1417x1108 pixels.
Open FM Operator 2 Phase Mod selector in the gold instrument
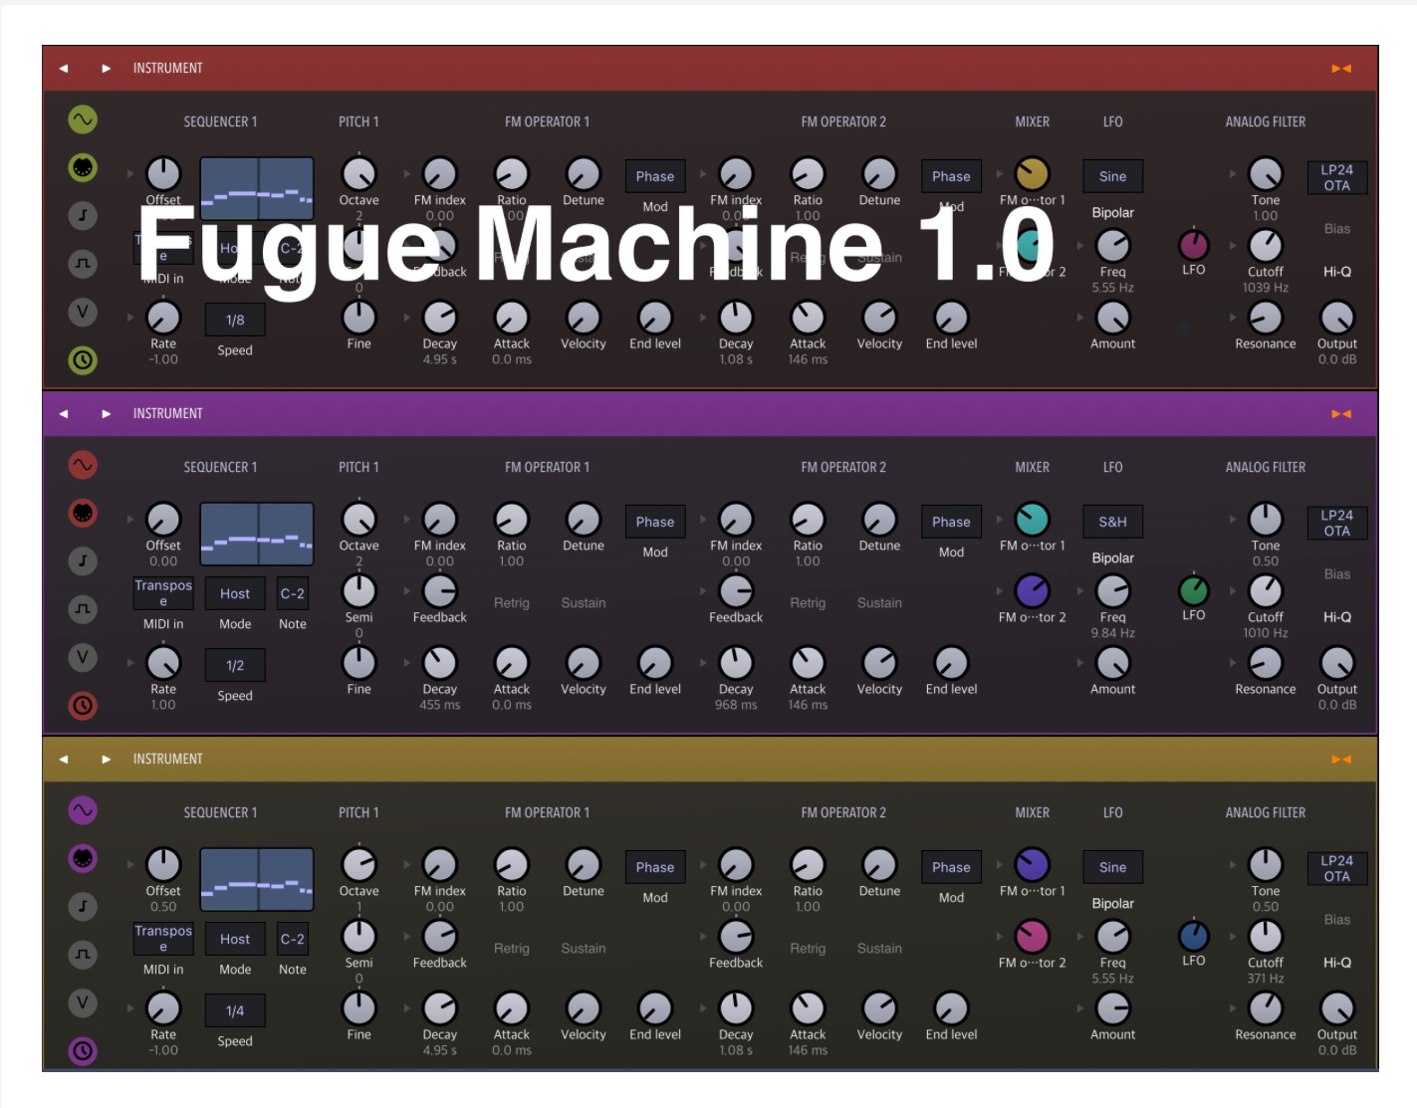tap(951, 868)
